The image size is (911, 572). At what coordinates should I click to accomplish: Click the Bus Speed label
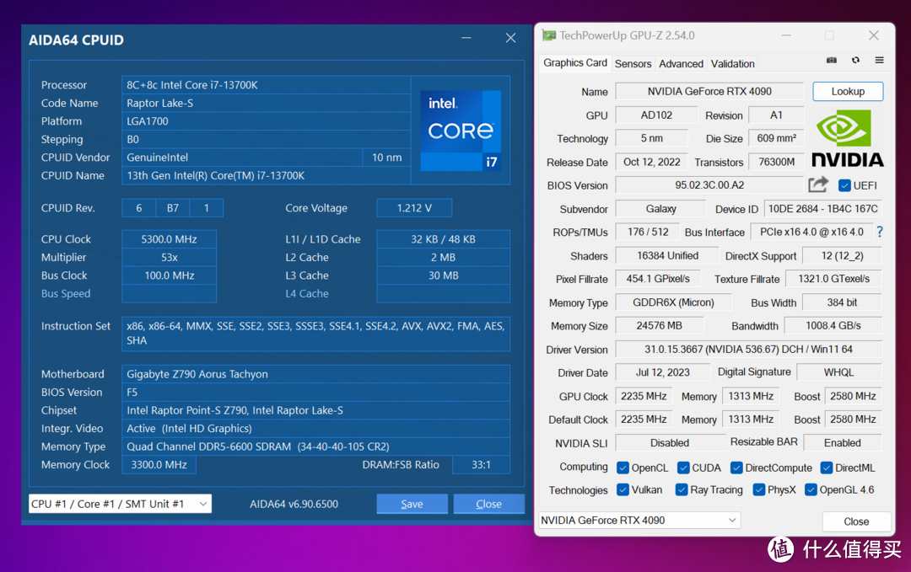pos(66,293)
